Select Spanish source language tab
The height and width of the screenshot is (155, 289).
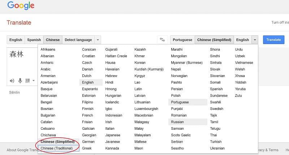34,40
